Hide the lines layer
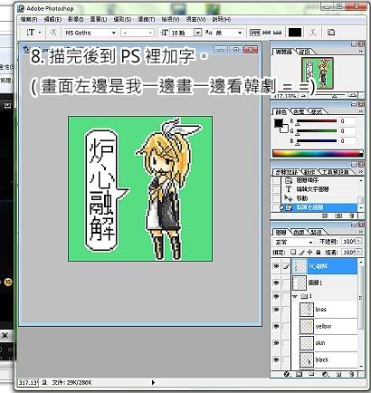The height and width of the screenshot is (393, 371). click(x=276, y=310)
